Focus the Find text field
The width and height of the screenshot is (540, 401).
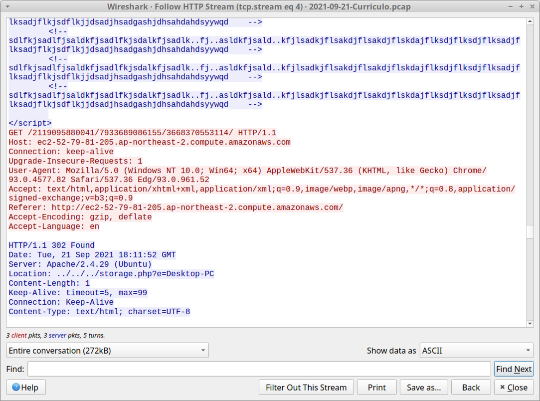tap(259, 369)
